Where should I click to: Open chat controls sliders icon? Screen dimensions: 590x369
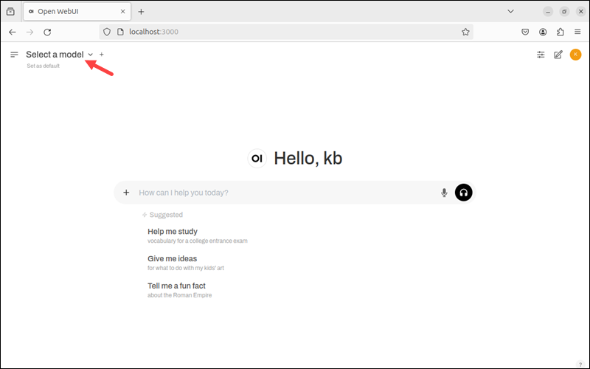click(541, 55)
